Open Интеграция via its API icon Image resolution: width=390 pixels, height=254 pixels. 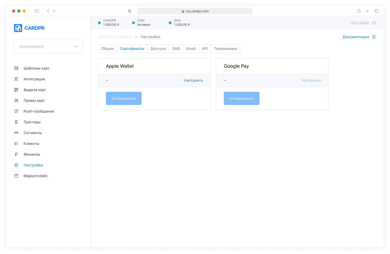16,79
